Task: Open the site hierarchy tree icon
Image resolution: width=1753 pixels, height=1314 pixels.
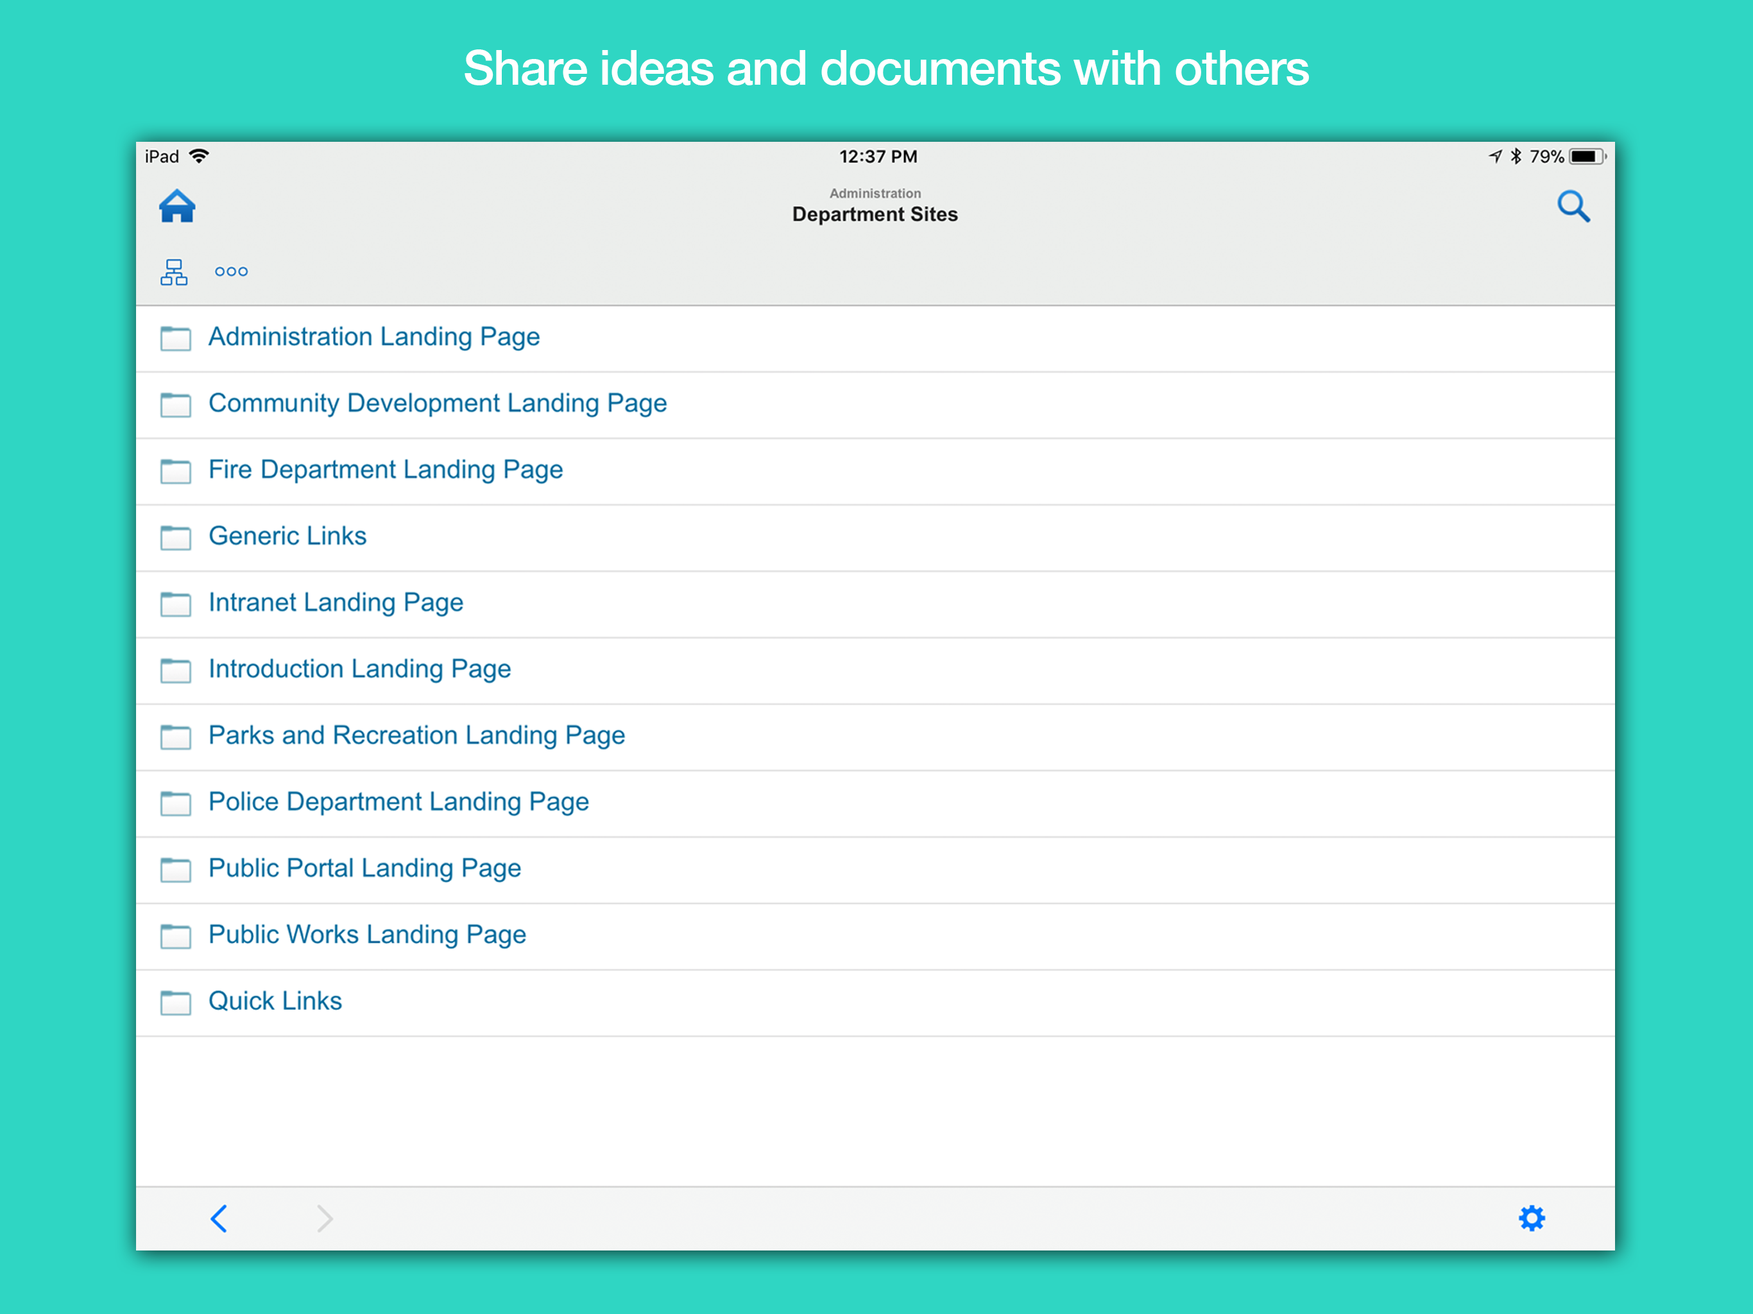Action: [x=173, y=272]
